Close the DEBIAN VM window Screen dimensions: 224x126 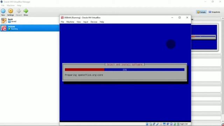[x=187, y=17]
